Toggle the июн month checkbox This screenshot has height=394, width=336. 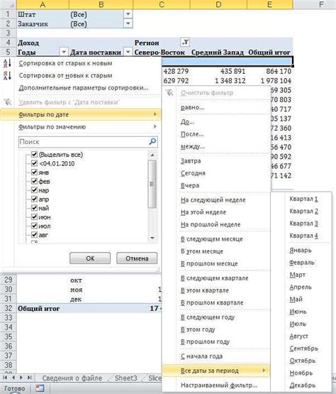[34, 217]
